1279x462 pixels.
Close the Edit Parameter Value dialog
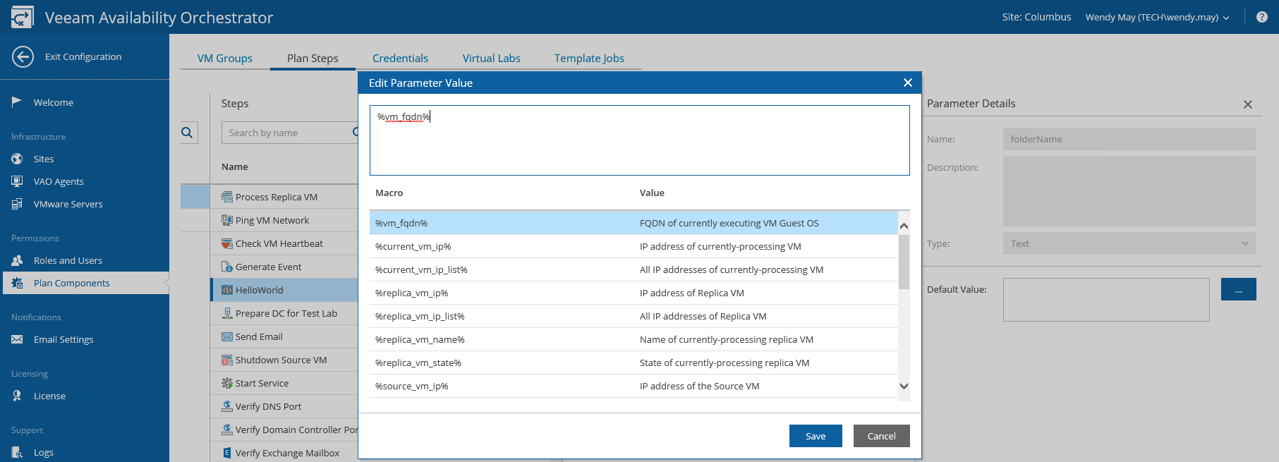tap(908, 83)
